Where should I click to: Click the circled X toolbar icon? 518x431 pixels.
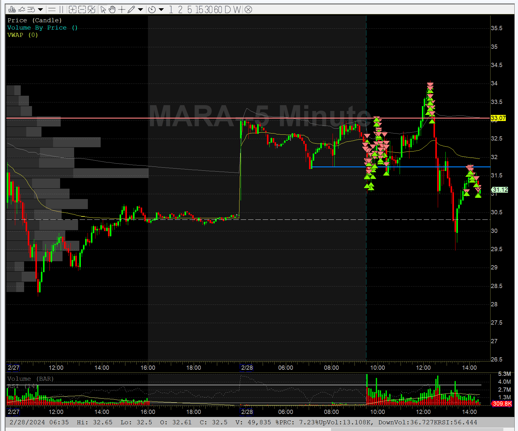pyautogui.click(x=249, y=10)
